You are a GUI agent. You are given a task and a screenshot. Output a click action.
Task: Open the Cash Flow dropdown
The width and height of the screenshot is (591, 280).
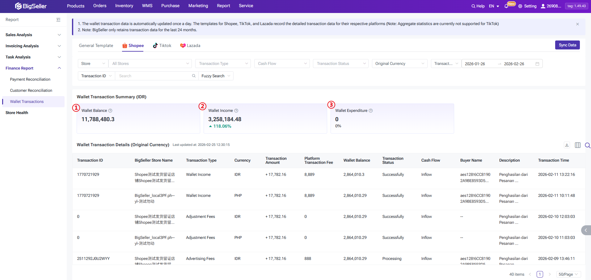(x=282, y=64)
